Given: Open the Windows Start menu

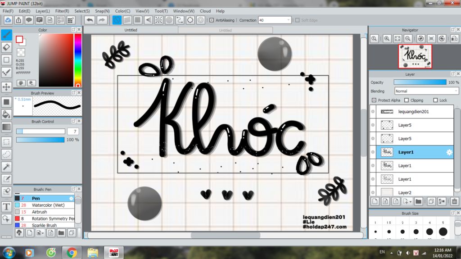Looking at the screenshot, I should [9, 253].
